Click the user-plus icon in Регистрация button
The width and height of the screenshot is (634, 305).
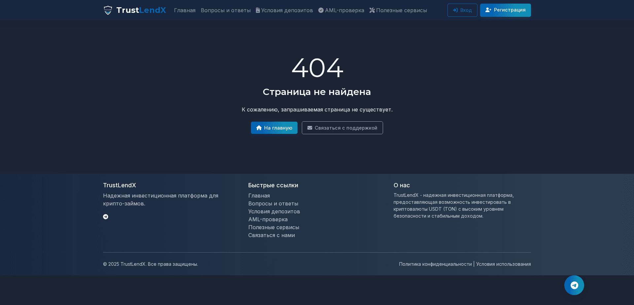click(488, 10)
